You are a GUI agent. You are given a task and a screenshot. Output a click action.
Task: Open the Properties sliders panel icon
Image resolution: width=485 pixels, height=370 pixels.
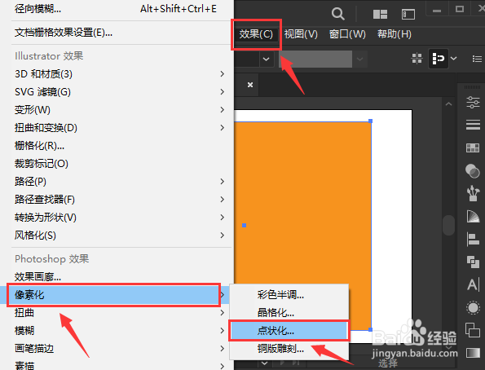click(x=473, y=103)
